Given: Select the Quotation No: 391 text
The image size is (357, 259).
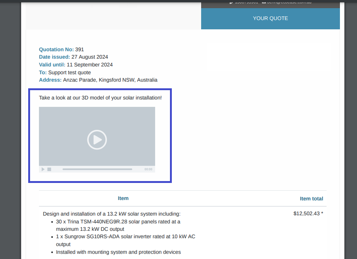Looking at the screenshot, I should 61,49.
